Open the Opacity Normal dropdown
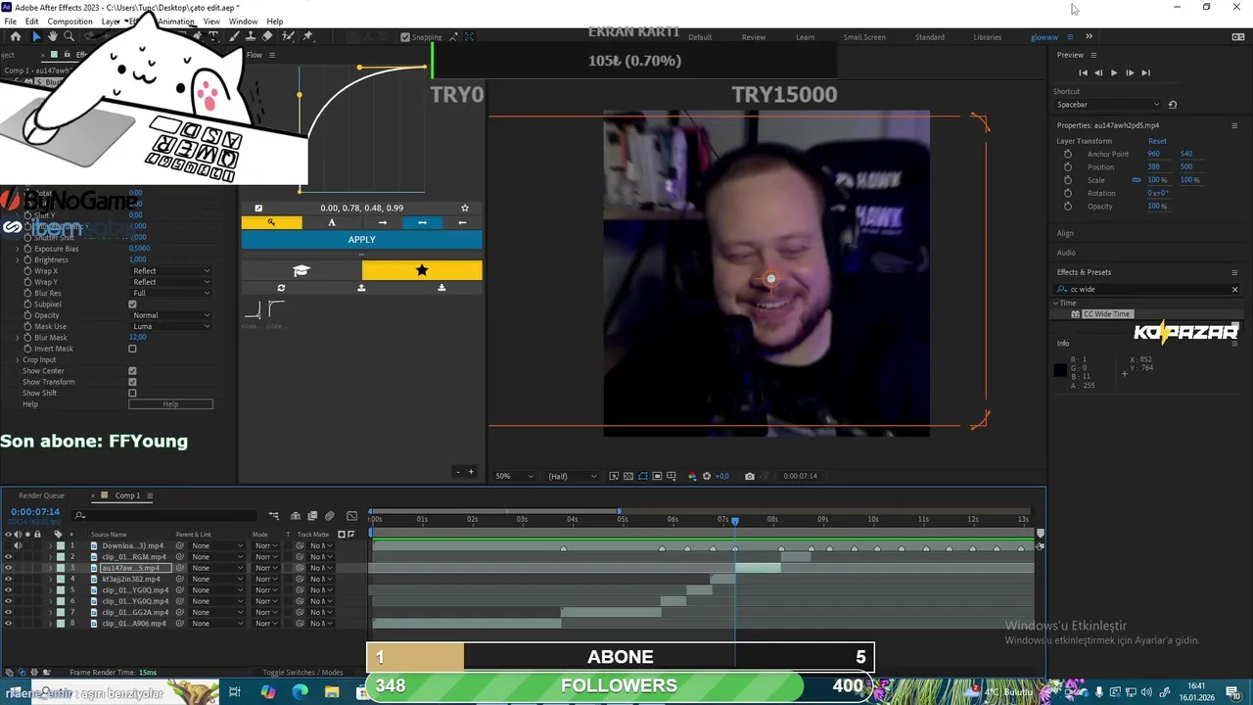 point(170,315)
